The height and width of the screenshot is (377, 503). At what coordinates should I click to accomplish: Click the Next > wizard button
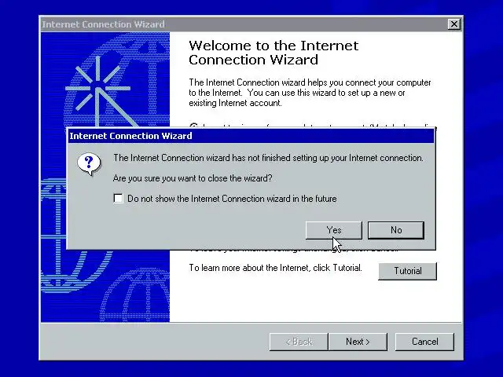pos(358,342)
